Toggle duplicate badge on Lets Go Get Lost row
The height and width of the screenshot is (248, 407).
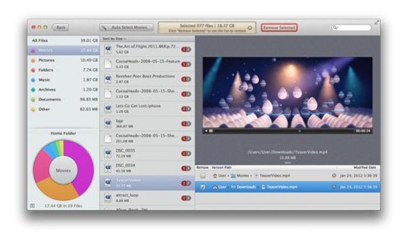[186, 109]
